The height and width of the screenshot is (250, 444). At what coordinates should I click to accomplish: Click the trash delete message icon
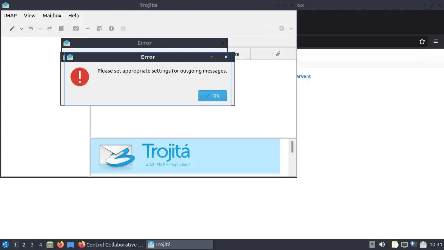pyautogui.click(x=61, y=28)
